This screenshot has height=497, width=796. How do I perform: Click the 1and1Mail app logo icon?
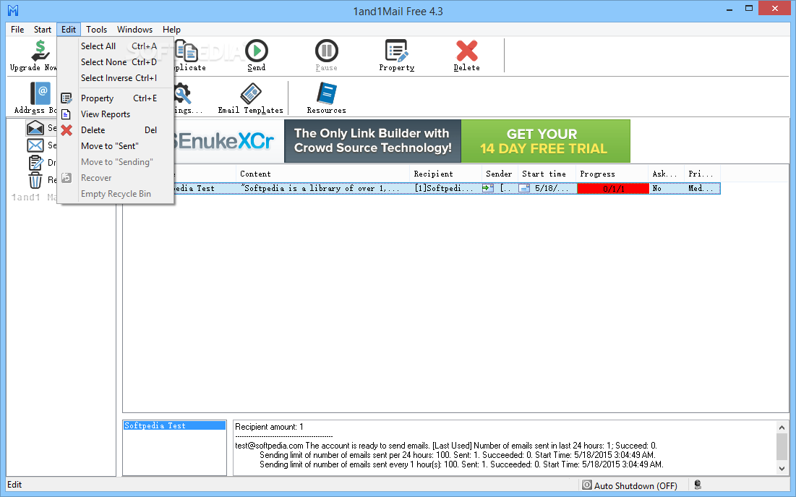tap(13, 10)
